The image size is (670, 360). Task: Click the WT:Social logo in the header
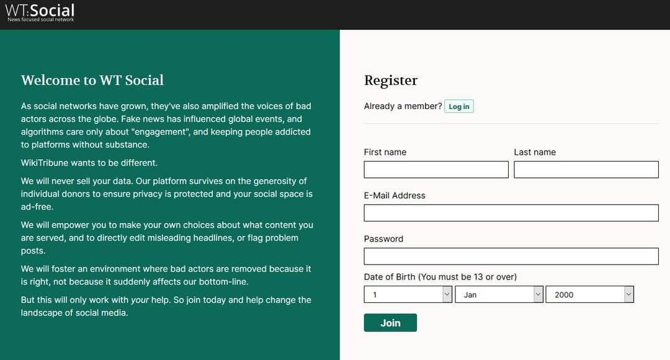tap(38, 11)
